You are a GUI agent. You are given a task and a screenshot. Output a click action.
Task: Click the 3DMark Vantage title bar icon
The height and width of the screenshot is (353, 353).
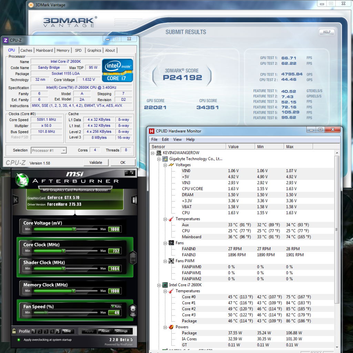tap(31, 5)
